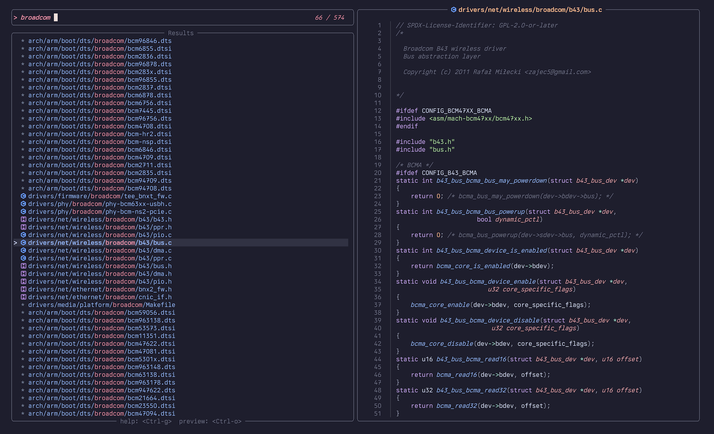Click the H icon beside bnx2_fw.h
The image size is (714, 434).
(23, 289)
